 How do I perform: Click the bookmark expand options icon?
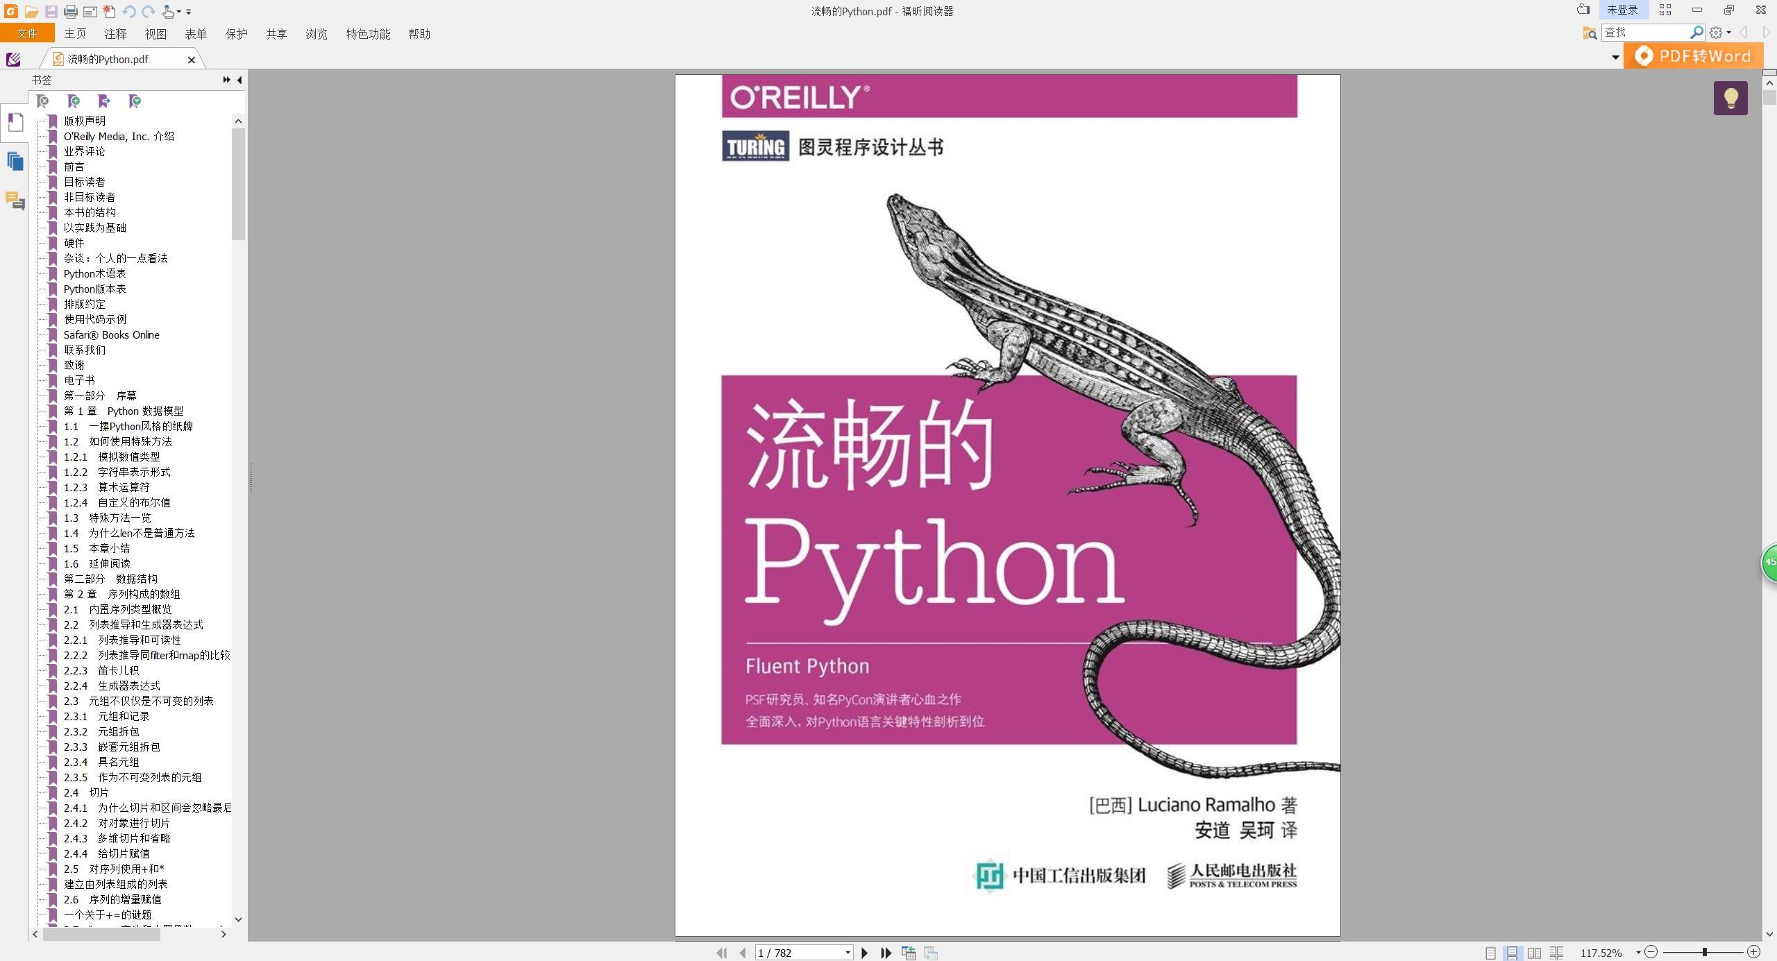(x=135, y=101)
